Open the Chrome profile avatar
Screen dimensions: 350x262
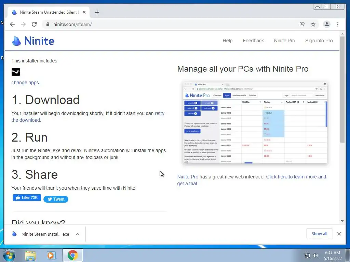point(326,24)
